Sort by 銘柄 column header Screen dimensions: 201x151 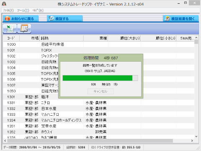click(62, 38)
